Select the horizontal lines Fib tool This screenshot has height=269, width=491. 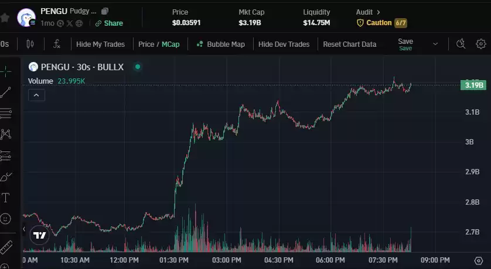(x=6, y=113)
